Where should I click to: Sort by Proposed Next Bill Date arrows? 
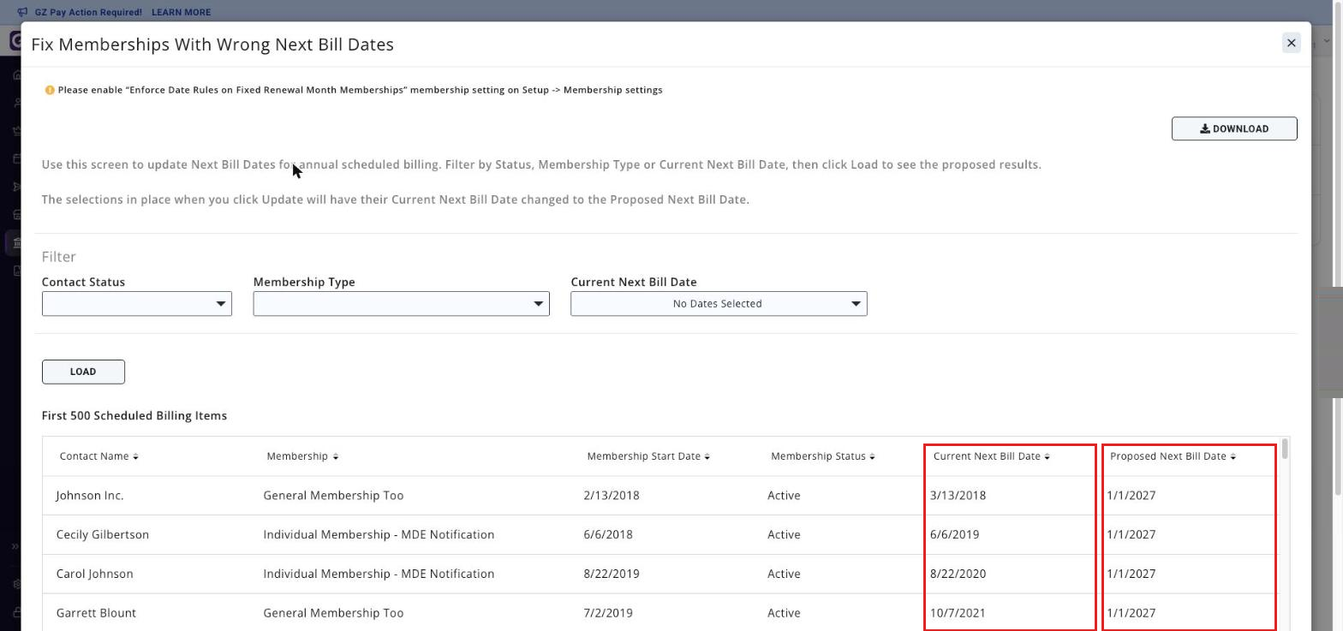coord(1233,456)
